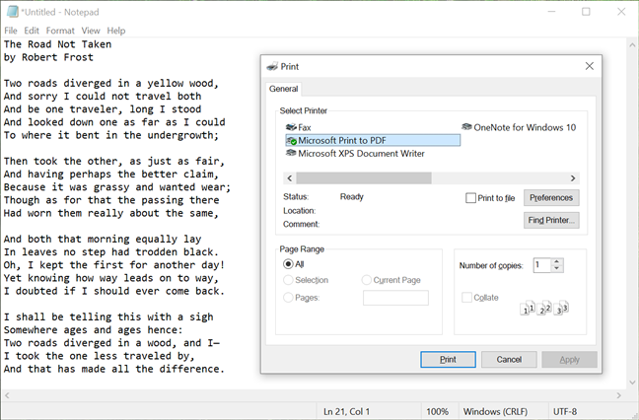This screenshot has height=420, width=639.
Task: Select the Selection radio button
Action: [x=288, y=280]
